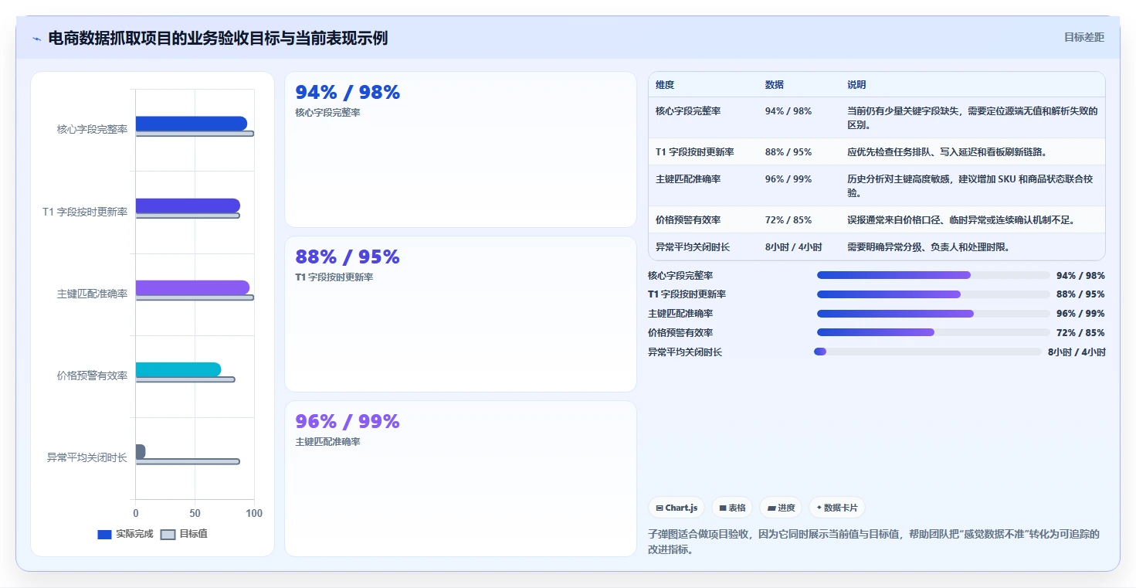Click the grey 异常平均关闭时长 target bar in the chart

pyautogui.click(x=188, y=461)
